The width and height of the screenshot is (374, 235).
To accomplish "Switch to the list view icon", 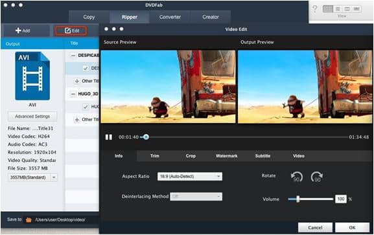I will click(x=338, y=9).
